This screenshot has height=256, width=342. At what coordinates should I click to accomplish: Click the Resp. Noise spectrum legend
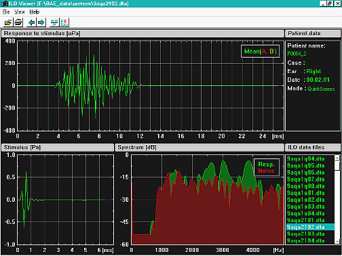point(267,167)
